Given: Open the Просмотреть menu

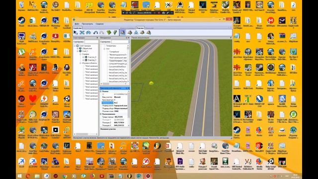Looking at the screenshot, I should 87,24.
